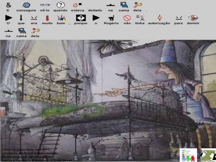The height and width of the screenshot is (162, 216).
Task: Click the question mark "porque" symbol
Action: 81,18
